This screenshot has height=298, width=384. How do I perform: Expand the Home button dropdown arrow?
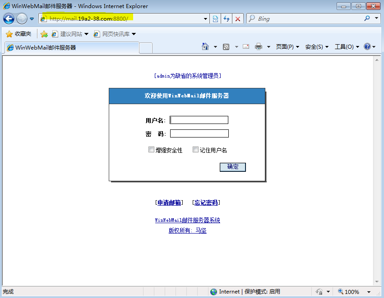pos(215,47)
